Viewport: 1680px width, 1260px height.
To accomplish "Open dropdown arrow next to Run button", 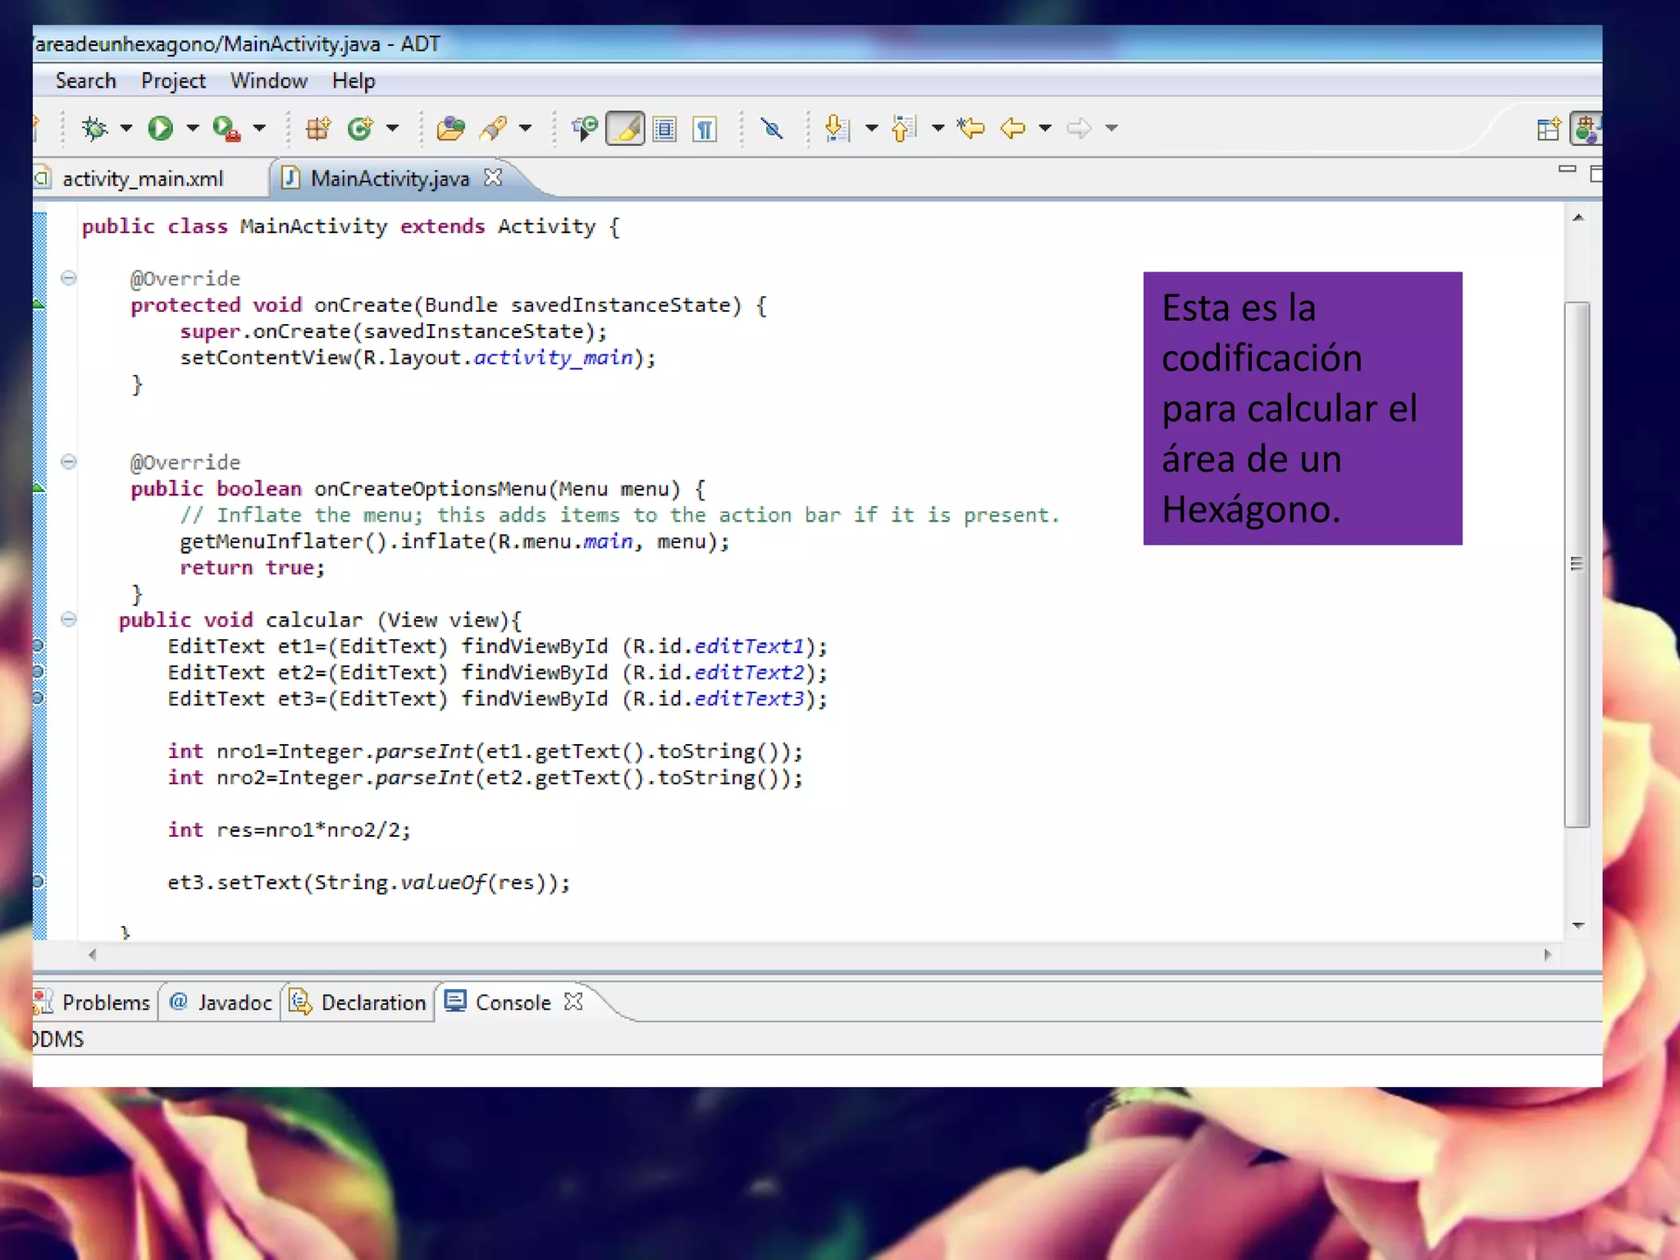I will pos(193,128).
